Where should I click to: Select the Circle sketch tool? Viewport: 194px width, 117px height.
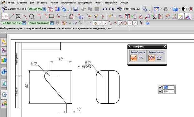point(32,16)
